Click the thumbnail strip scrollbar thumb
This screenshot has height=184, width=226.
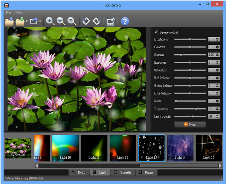click(x=179, y=166)
